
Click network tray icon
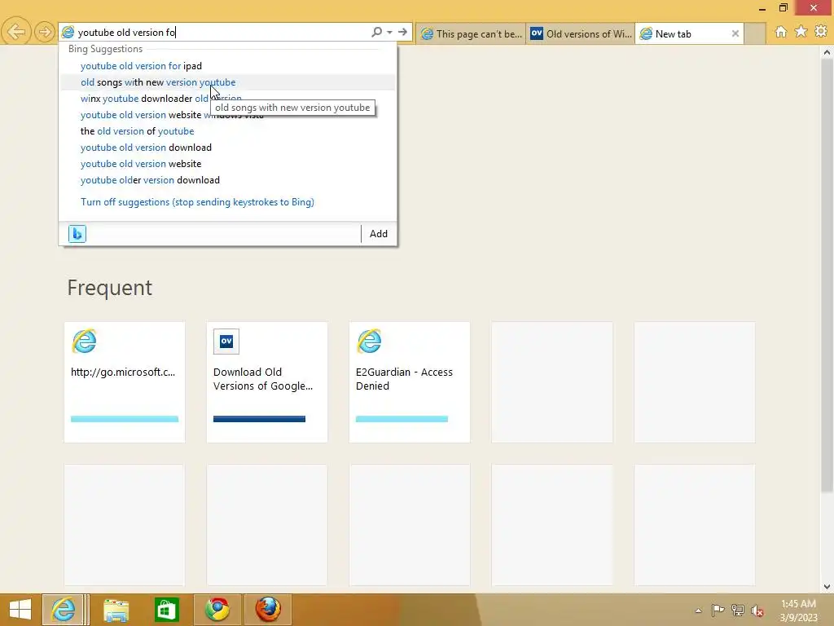pos(738,610)
